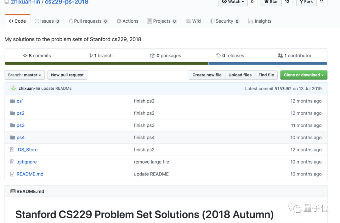Click the language breakdown color bar

click(166, 64)
